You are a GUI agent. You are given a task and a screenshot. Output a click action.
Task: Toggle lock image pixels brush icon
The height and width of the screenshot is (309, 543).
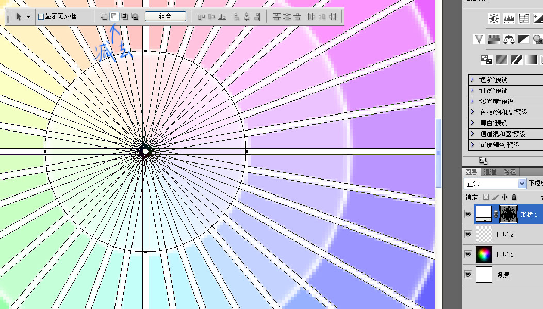495,197
